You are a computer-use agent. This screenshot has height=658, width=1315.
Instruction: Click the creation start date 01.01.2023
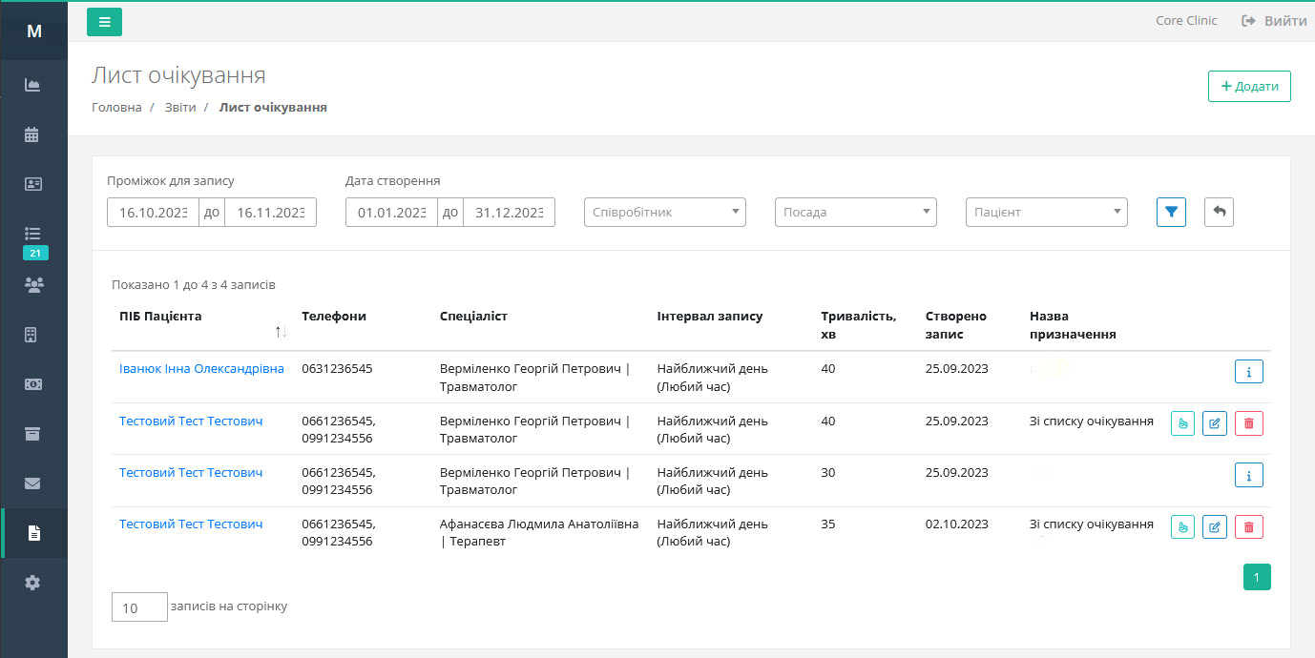[x=391, y=212]
